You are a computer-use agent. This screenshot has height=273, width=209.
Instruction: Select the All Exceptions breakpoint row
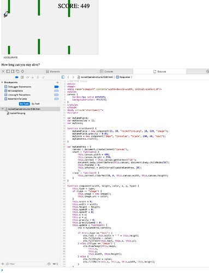(30, 91)
